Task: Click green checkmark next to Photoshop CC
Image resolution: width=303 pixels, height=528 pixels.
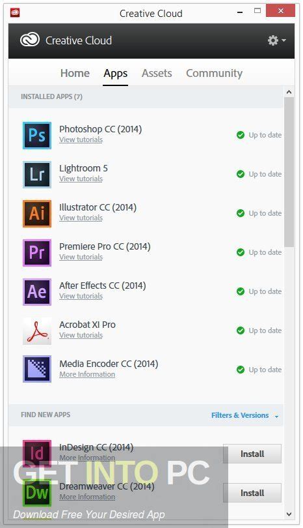Action: point(241,135)
